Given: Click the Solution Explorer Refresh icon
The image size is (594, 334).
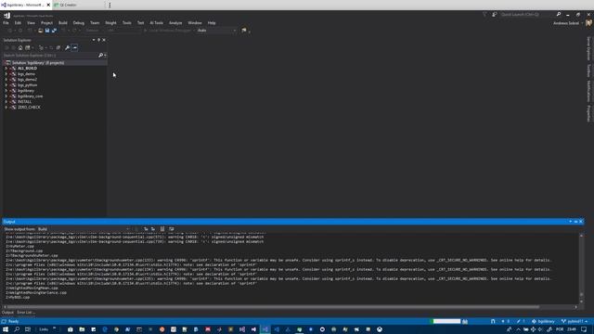Looking at the screenshot, I should pos(50,47).
